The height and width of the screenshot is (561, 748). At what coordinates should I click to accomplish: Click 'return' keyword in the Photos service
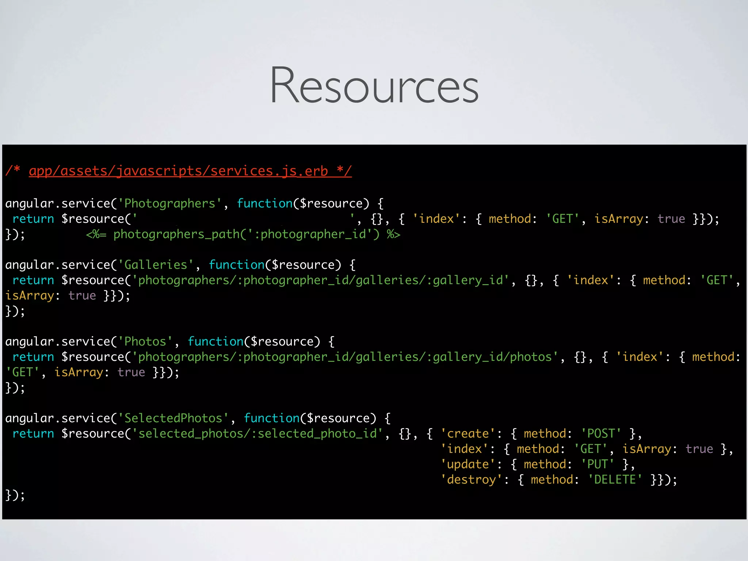tap(33, 357)
